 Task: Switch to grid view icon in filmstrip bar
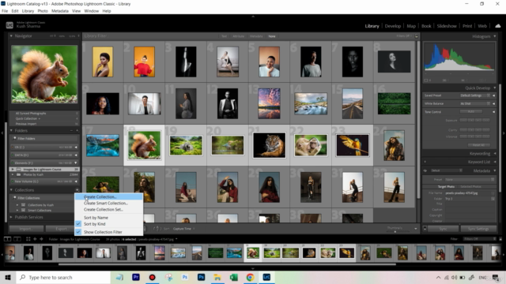[28, 239]
